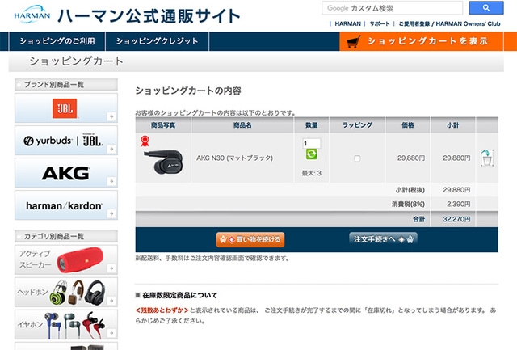Click the AKG N30 earphone product photo
This screenshot has height=350, width=517.
[163, 162]
